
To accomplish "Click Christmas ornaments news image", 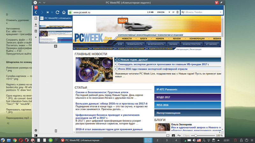I will (94, 69).
